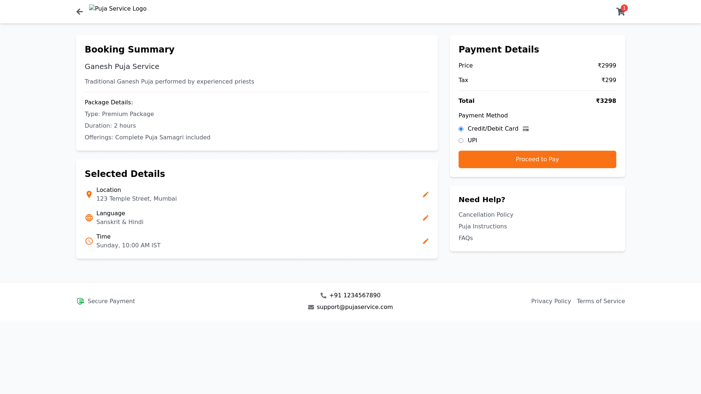Click the Secure Payment shield icon

tap(80, 301)
